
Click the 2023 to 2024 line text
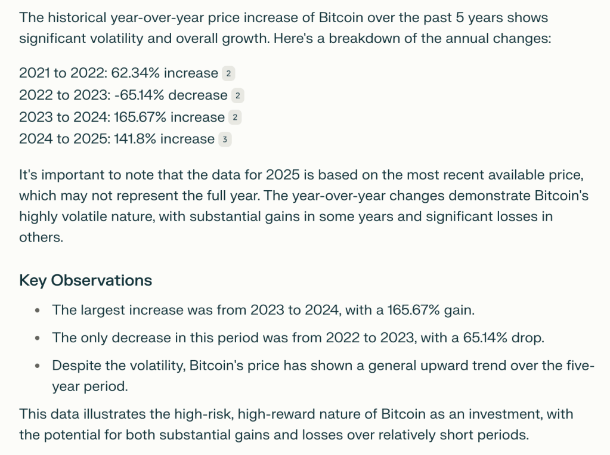122,117
